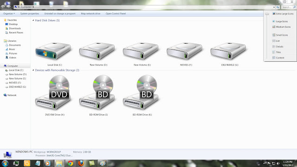Select the BD-ROM Drive (K:) icon
This screenshot has height=167, width=297.
[141, 92]
